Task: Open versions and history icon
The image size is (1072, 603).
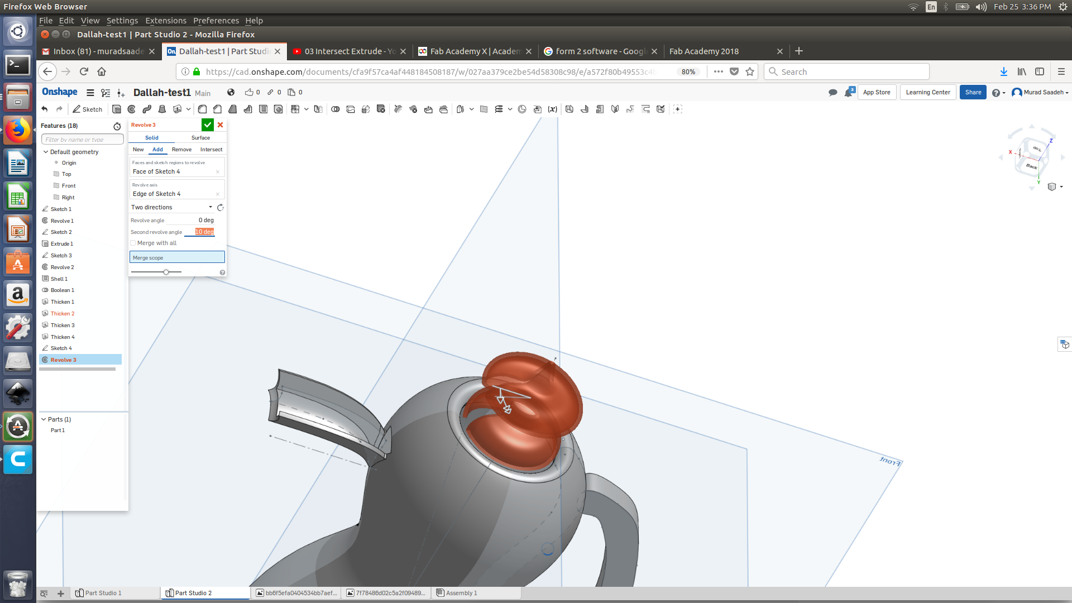Action: 106,93
